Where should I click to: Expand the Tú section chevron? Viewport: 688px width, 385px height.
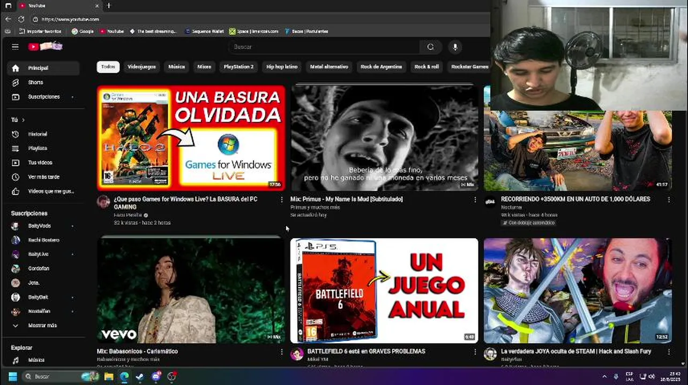coord(23,120)
